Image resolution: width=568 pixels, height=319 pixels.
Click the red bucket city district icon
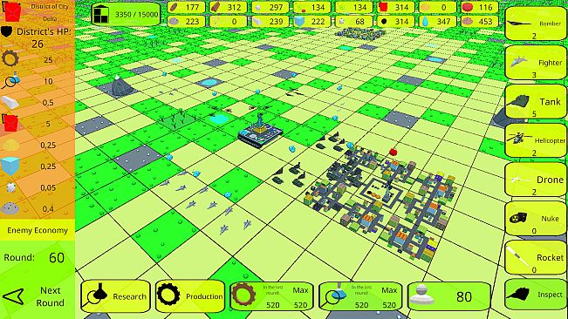(11, 11)
